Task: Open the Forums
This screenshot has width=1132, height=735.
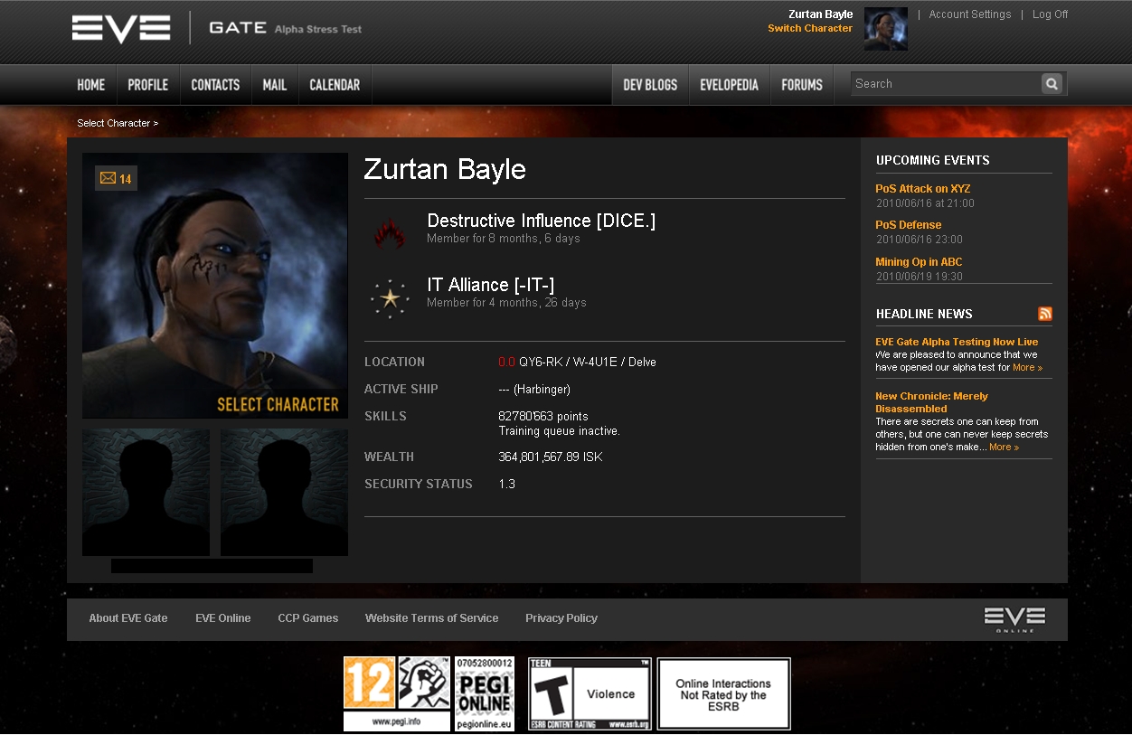Action: (802, 85)
